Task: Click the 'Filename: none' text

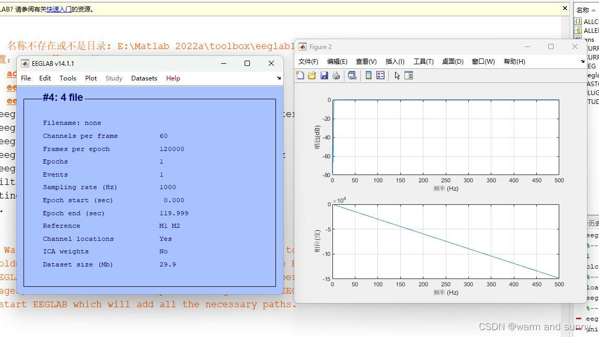Action: pos(72,123)
